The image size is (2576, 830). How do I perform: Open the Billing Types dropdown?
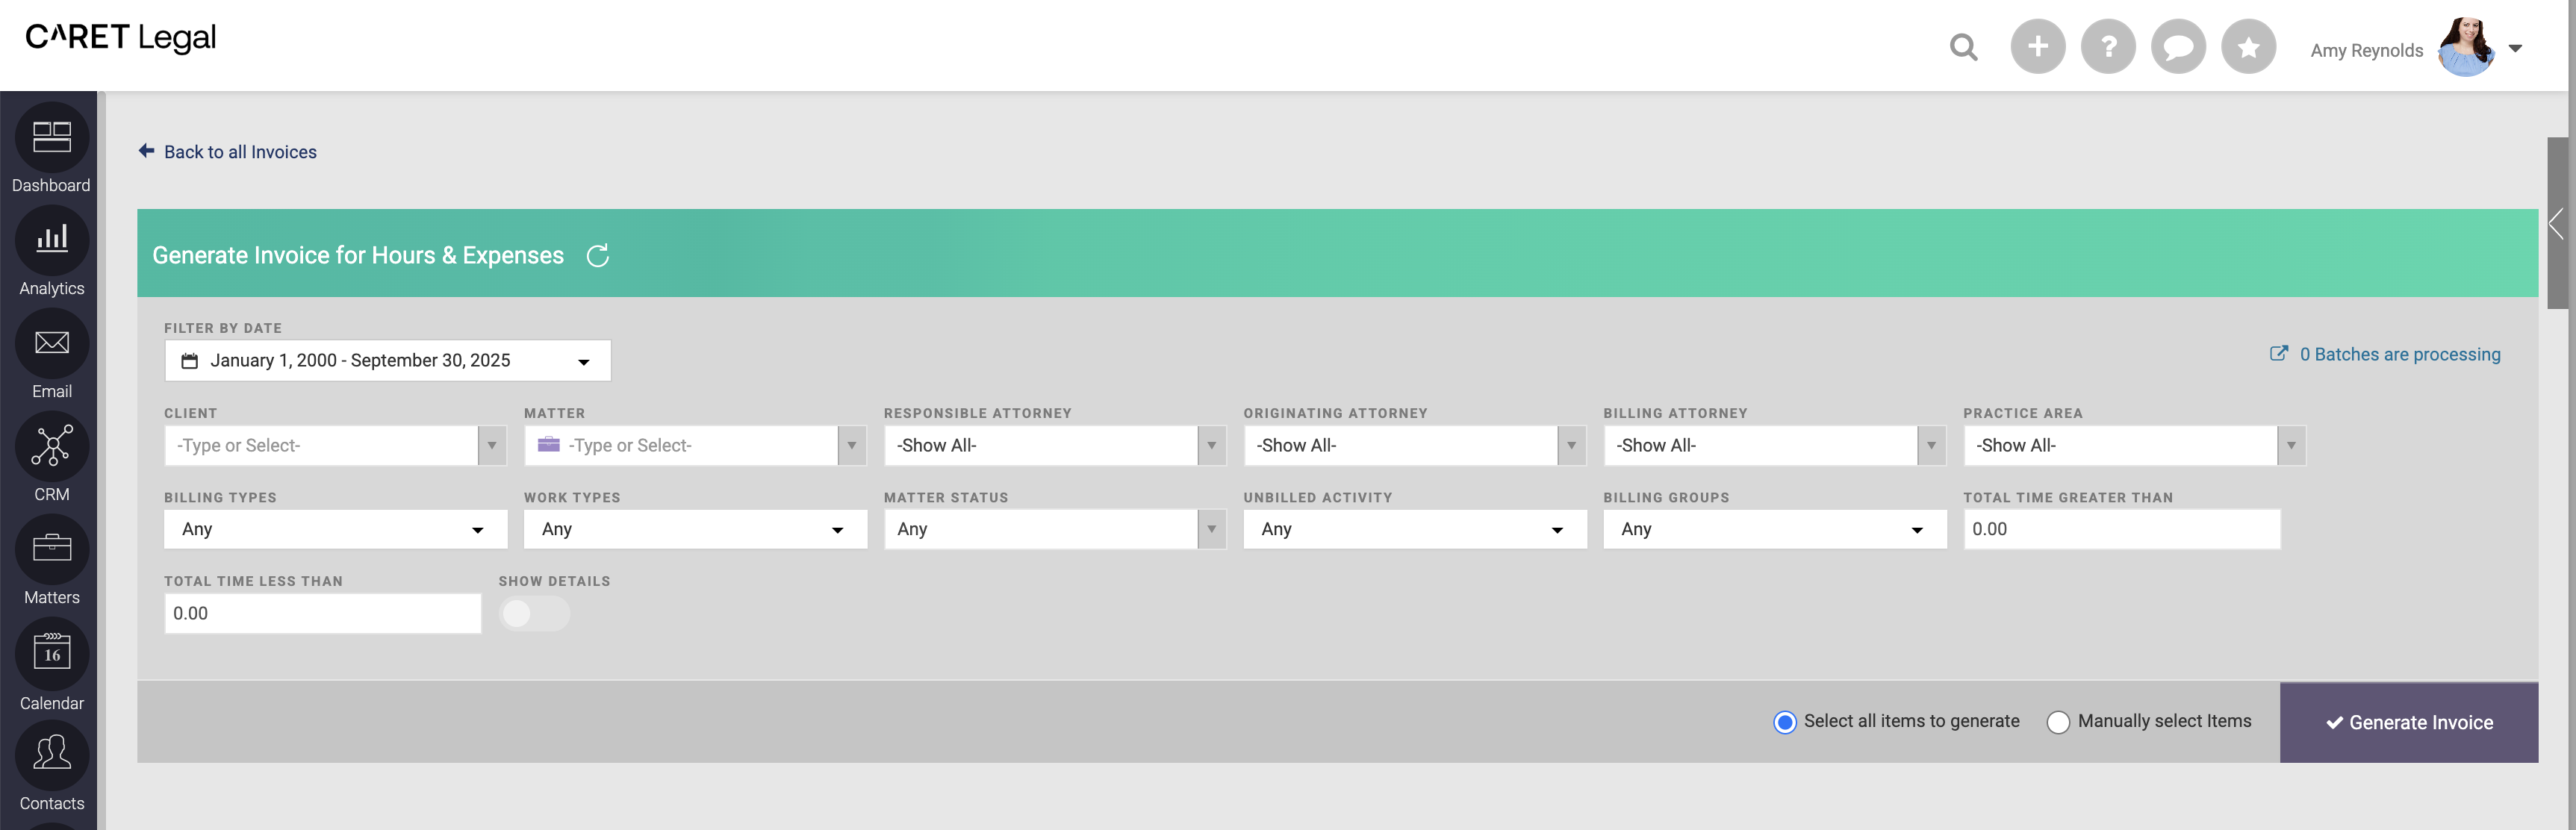(x=335, y=529)
